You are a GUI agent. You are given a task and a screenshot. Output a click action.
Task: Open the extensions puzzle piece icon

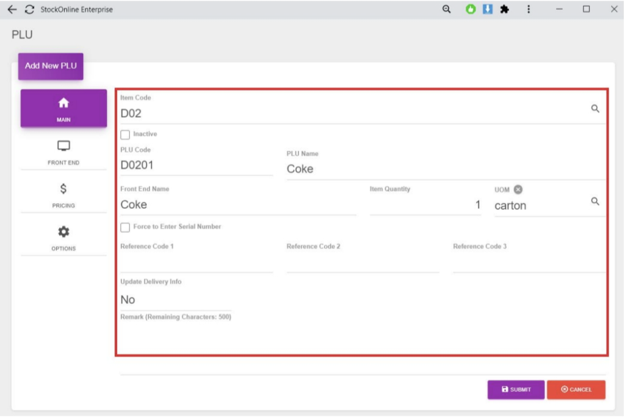tap(505, 9)
